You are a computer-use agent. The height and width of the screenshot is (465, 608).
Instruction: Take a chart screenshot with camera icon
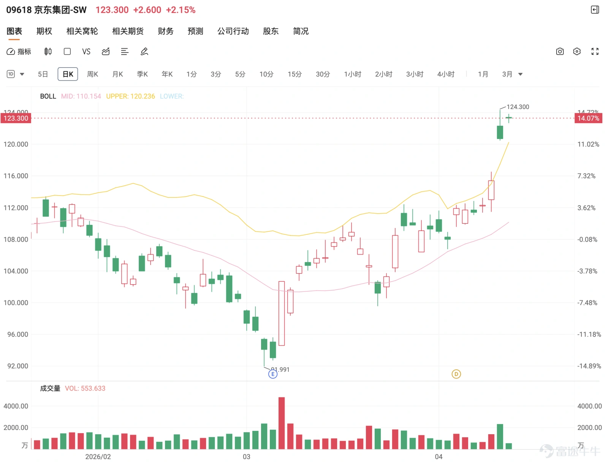coord(560,52)
